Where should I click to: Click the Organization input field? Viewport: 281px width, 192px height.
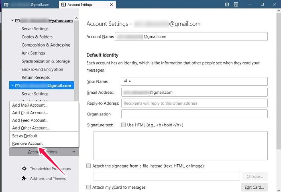[194, 114]
